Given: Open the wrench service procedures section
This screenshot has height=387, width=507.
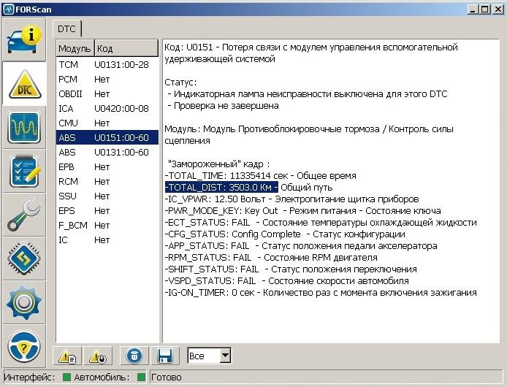Looking at the screenshot, I should (x=24, y=215).
